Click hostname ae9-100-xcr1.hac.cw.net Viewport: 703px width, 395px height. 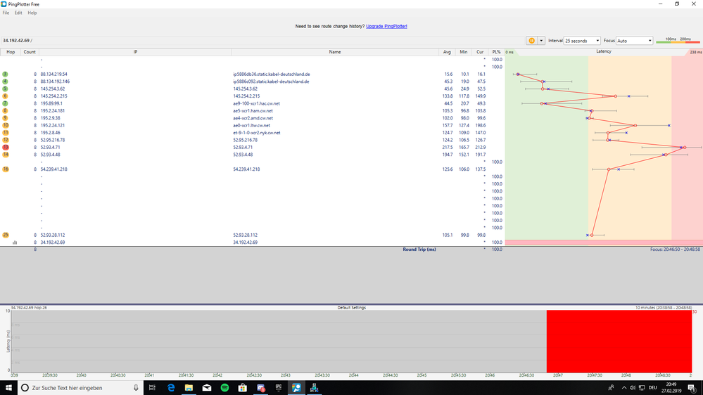[x=256, y=103]
